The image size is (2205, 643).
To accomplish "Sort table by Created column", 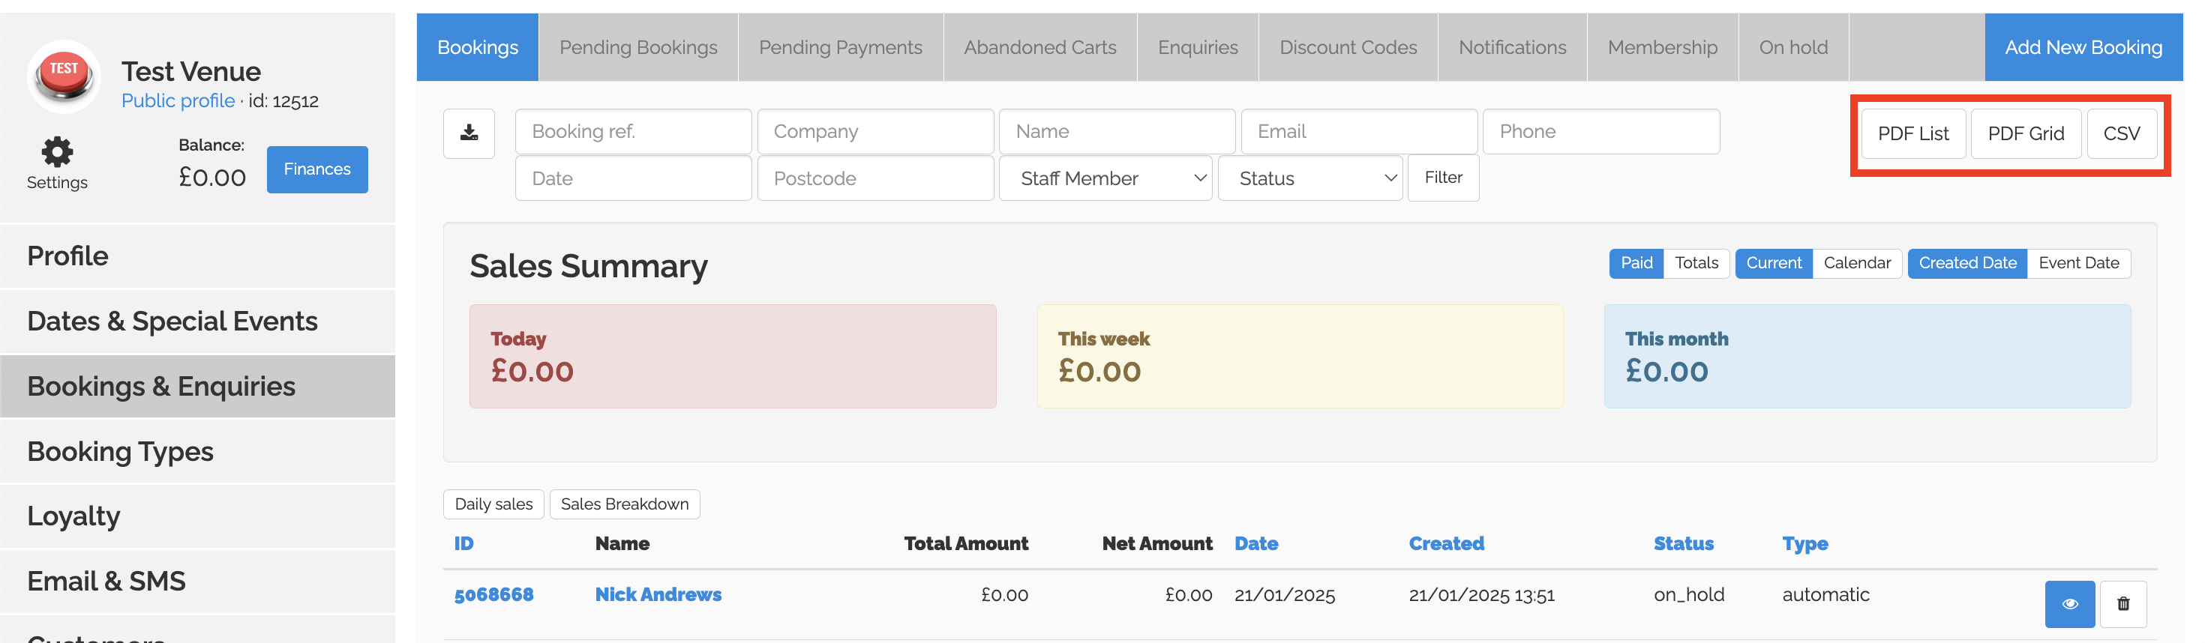I will pyautogui.click(x=1446, y=544).
